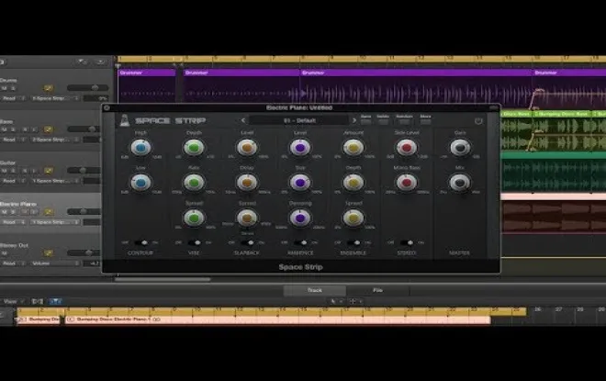
Task: Open the 01 - Default preset dropdown
Action: pos(298,120)
